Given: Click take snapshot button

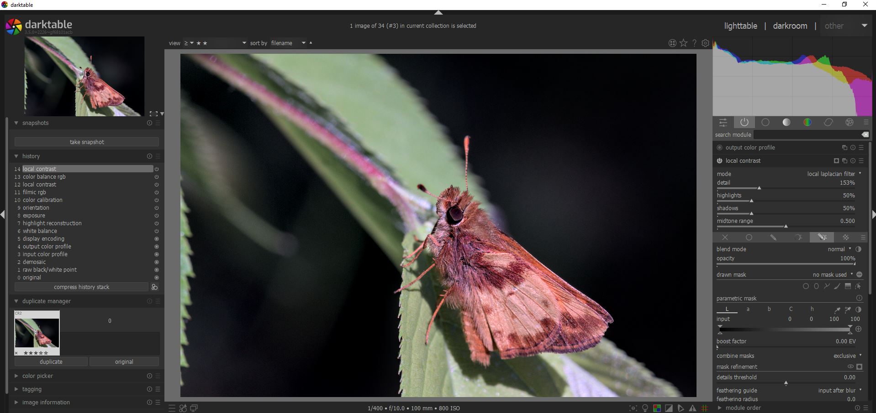Looking at the screenshot, I should click(87, 142).
